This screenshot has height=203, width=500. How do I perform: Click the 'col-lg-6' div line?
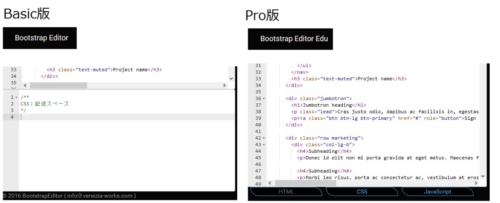(x=323, y=145)
